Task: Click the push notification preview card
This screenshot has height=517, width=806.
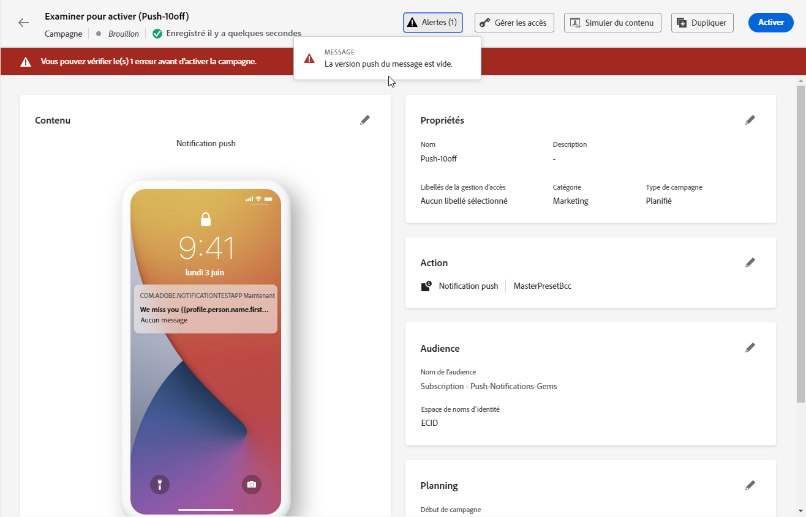Action: 206,309
